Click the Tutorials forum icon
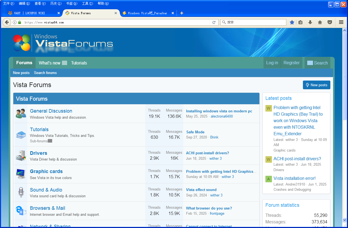 coord(21,134)
